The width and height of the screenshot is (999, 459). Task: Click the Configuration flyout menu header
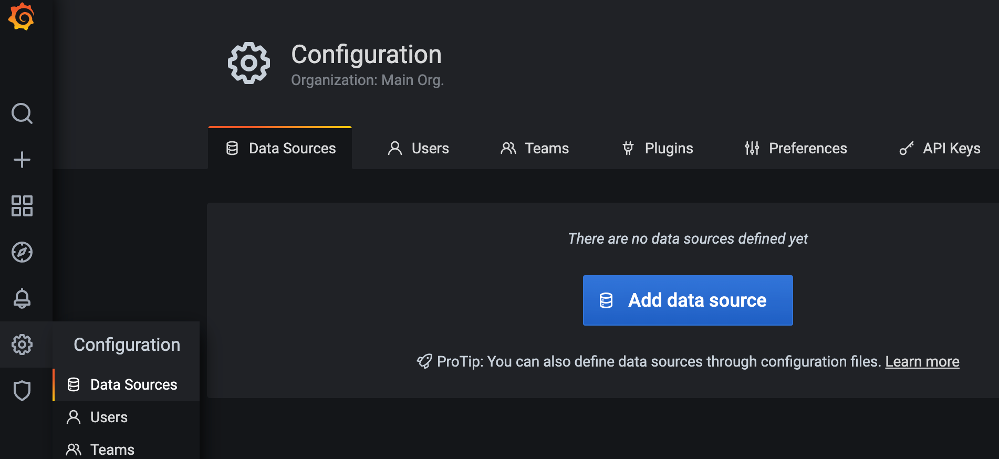coord(127,345)
